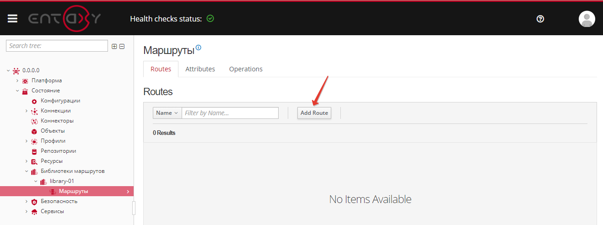The image size is (603, 225).
Task: Open the help question mark icon
Action: coord(540,19)
